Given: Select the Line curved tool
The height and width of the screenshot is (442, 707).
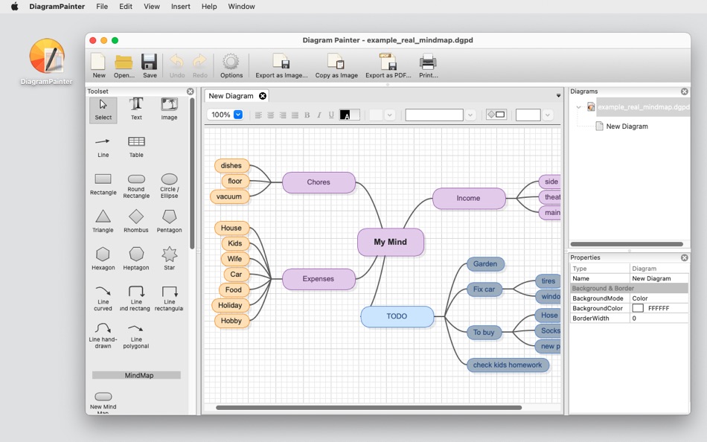Looking at the screenshot, I should tap(103, 298).
